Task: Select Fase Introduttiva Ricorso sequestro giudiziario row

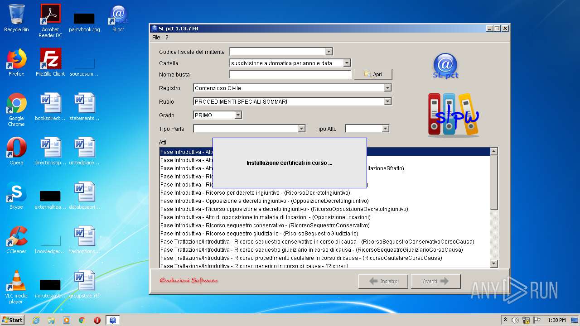Action: point(325,234)
